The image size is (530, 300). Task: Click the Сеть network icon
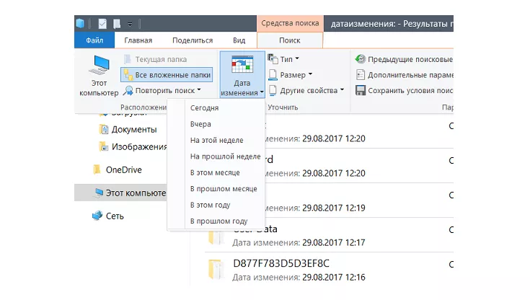[x=97, y=216]
